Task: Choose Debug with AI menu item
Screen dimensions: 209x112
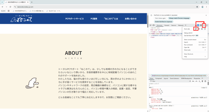Action: click(195, 33)
